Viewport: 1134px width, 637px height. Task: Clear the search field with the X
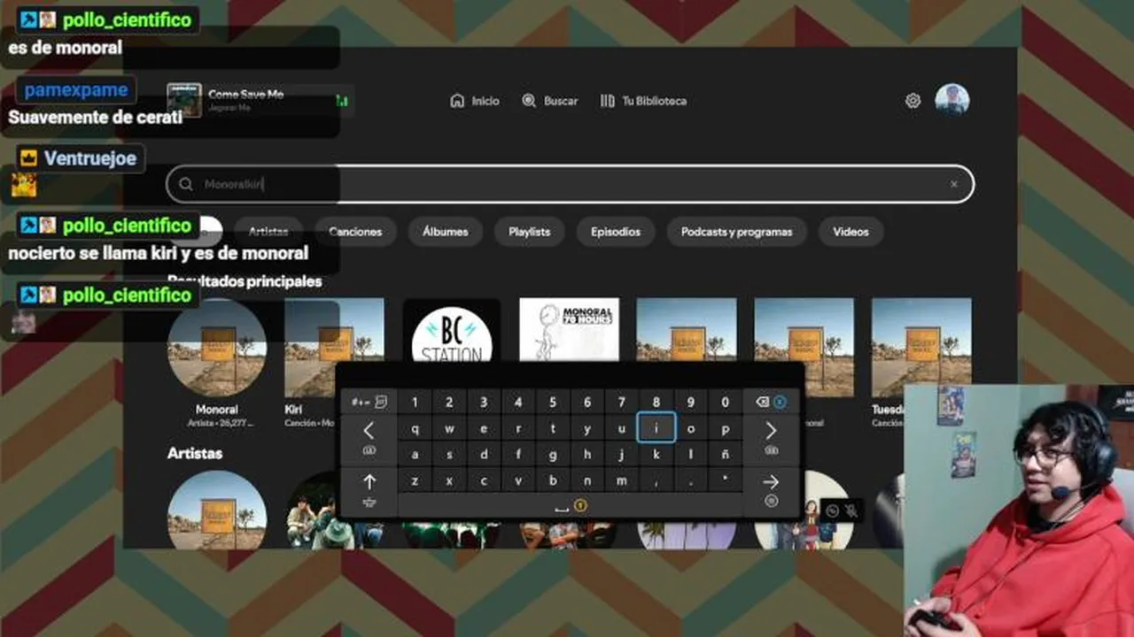point(954,184)
